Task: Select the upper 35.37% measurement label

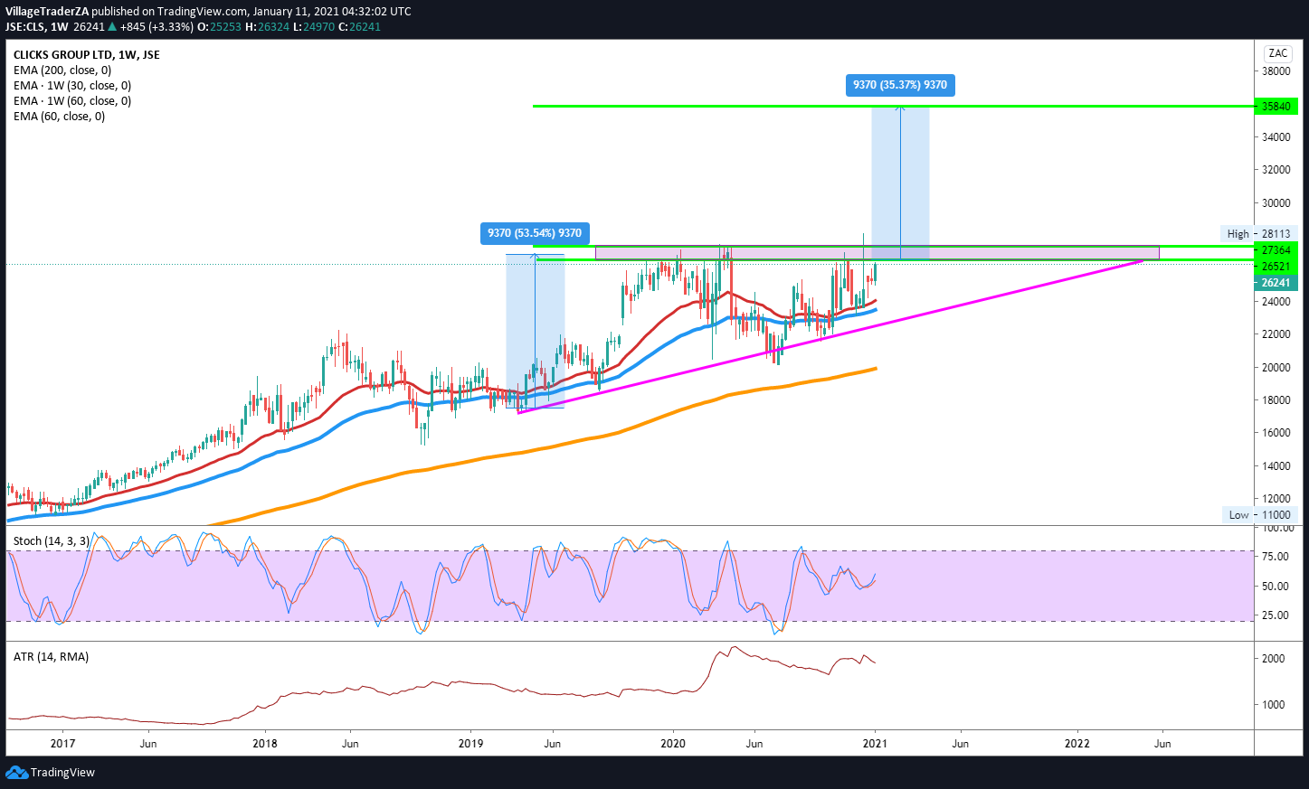Action: [x=899, y=85]
